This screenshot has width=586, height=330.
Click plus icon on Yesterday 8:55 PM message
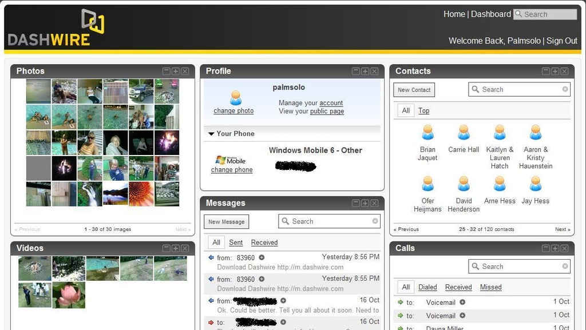(262, 279)
